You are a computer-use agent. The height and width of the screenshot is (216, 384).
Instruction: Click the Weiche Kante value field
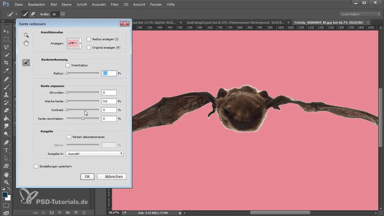click(x=109, y=101)
